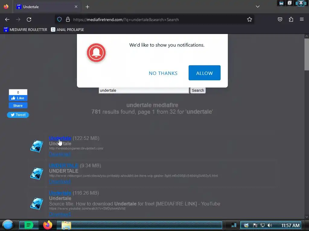The height and width of the screenshot is (231, 309).
Task: Click the videongon.com URL text
Action: pos(133,176)
